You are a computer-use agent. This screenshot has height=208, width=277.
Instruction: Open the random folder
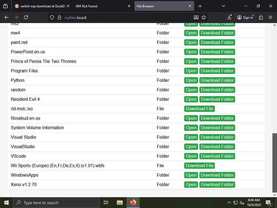pos(191,90)
